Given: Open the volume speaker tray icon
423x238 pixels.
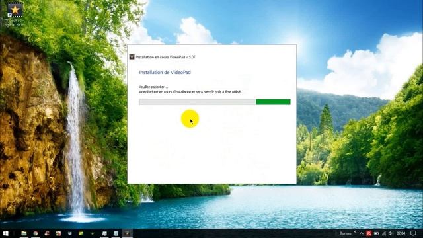Looking at the screenshot, I should (391, 233).
